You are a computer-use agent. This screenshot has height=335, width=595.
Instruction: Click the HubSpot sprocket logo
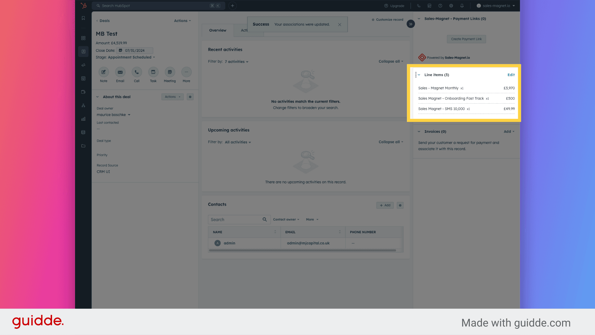(83, 6)
